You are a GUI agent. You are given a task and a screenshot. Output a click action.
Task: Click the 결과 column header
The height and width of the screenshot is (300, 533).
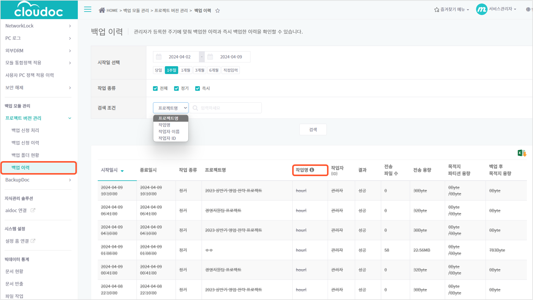(x=362, y=170)
